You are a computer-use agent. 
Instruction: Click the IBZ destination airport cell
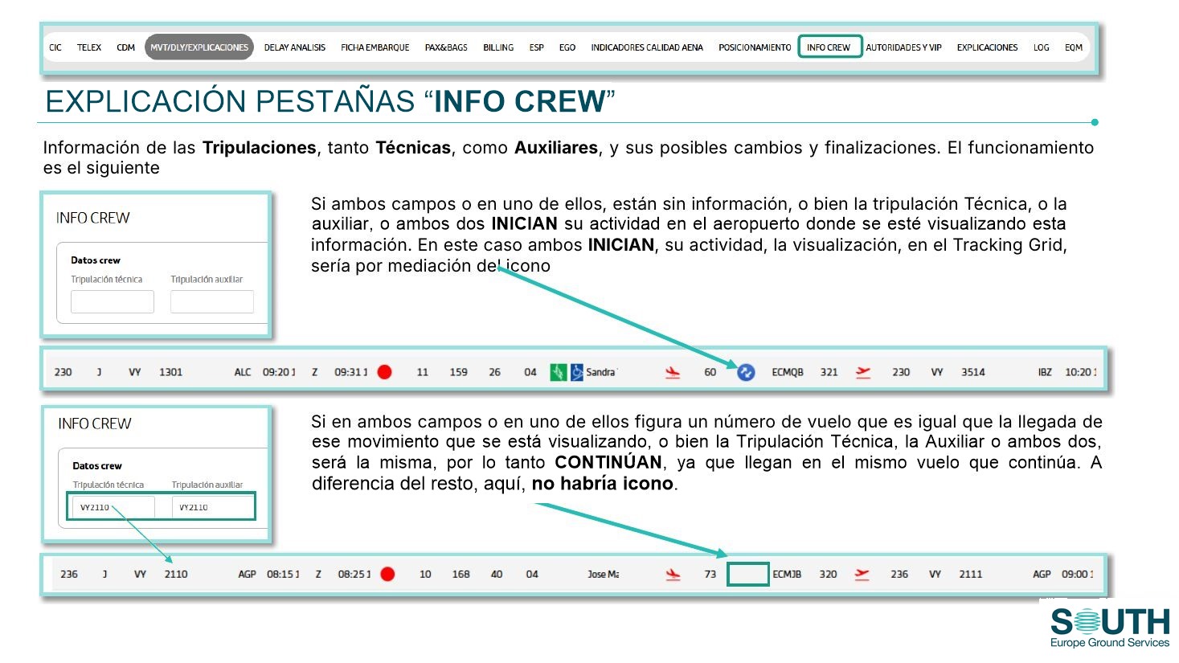pyautogui.click(x=1045, y=372)
